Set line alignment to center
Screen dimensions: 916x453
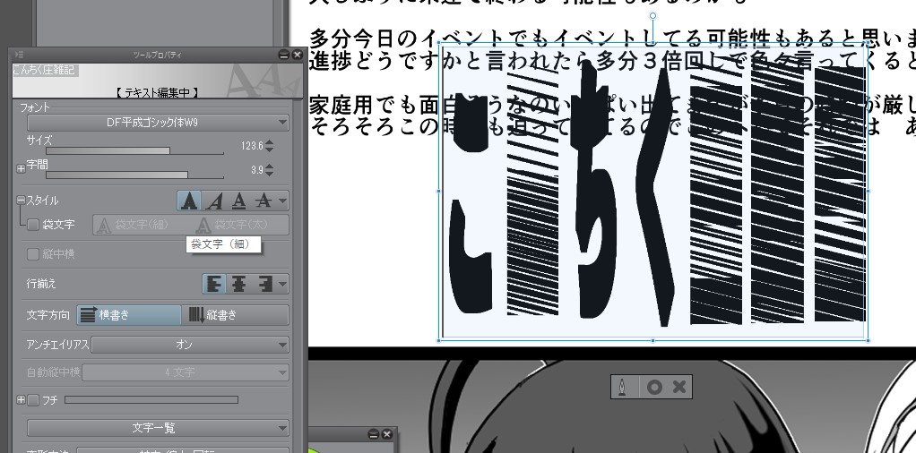(239, 285)
